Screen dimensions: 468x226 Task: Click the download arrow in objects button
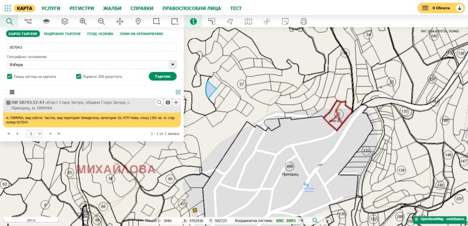click(x=460, y=8)
